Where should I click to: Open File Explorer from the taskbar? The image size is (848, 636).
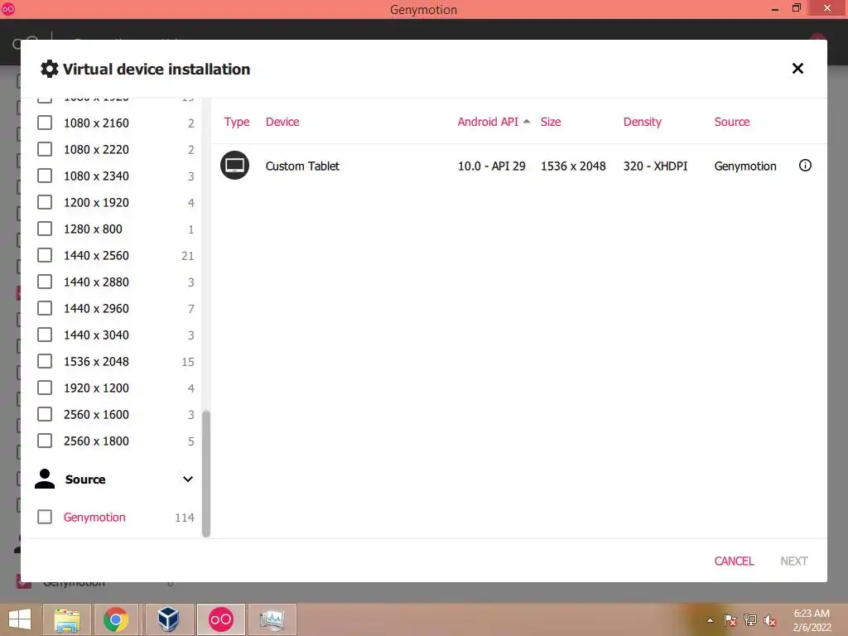tap(67, 619)
